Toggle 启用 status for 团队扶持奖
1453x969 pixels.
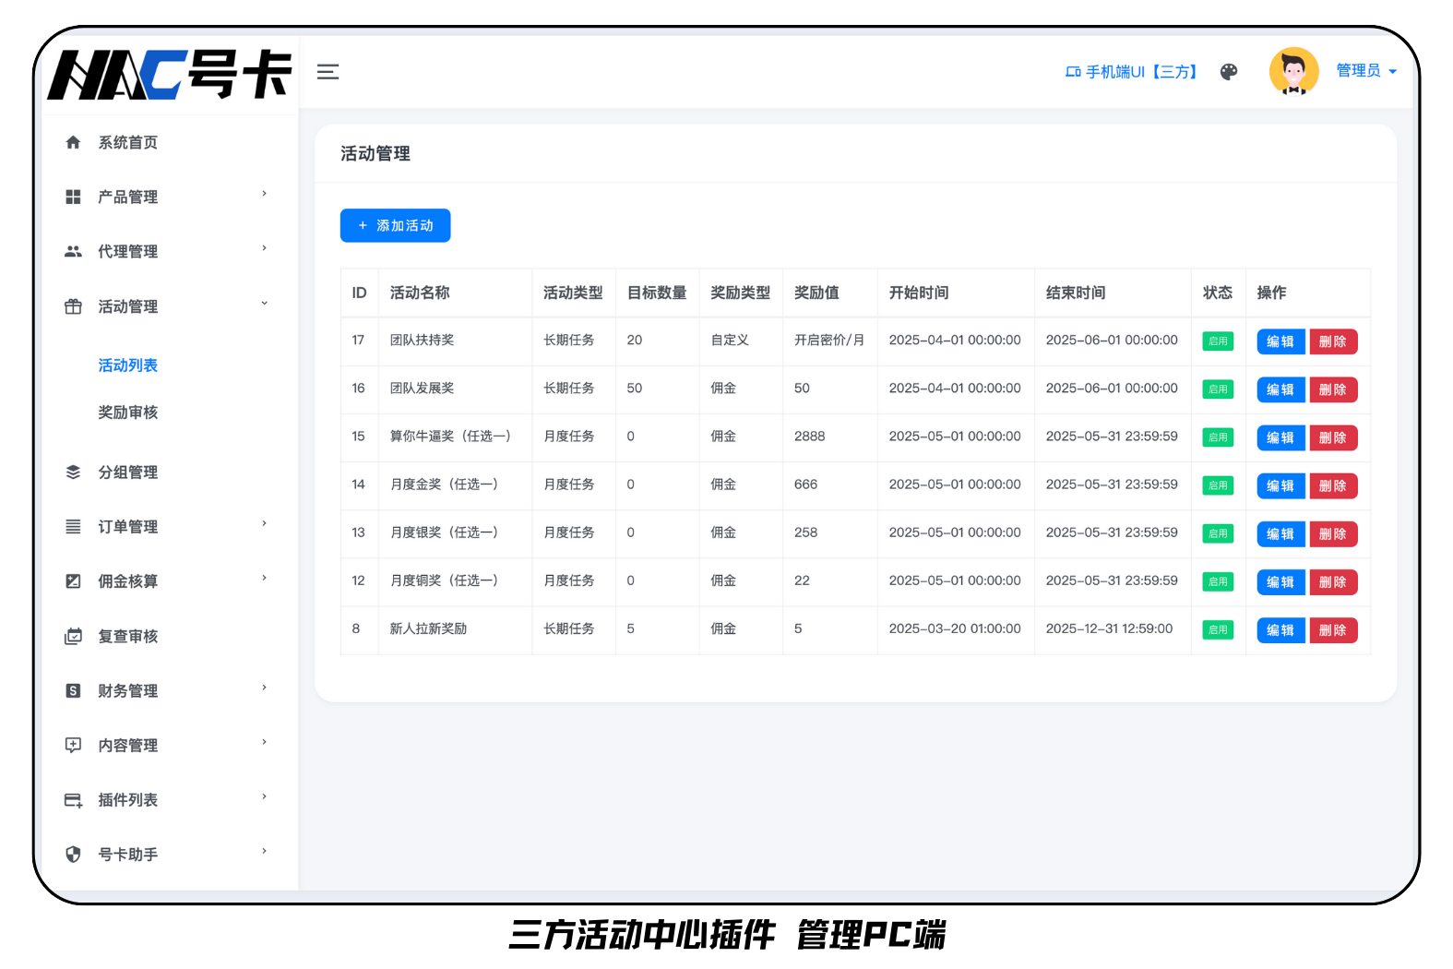click(1218, 341)
